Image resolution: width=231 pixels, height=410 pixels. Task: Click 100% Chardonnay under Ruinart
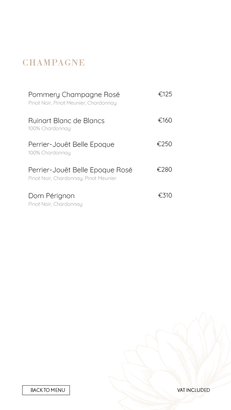[49, 129]
